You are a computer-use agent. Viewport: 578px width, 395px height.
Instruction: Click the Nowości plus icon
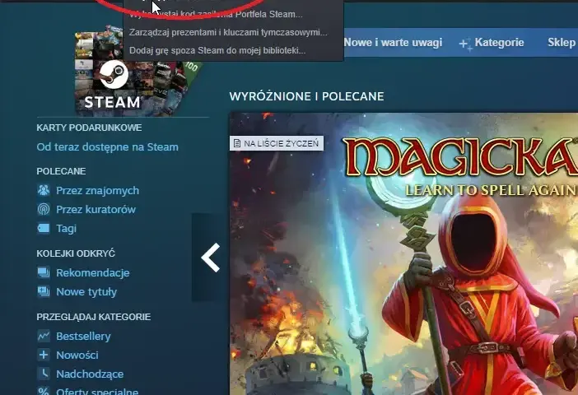coord(44,355)
